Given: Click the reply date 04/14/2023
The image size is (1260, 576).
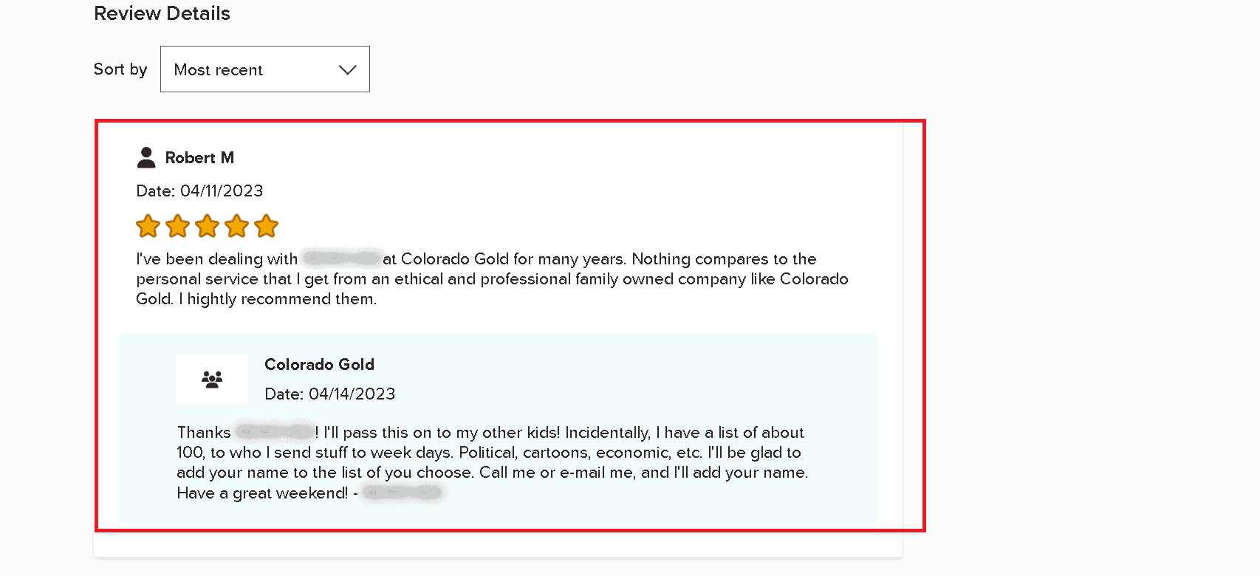Looking at the screenshot, I should point(330,394).
